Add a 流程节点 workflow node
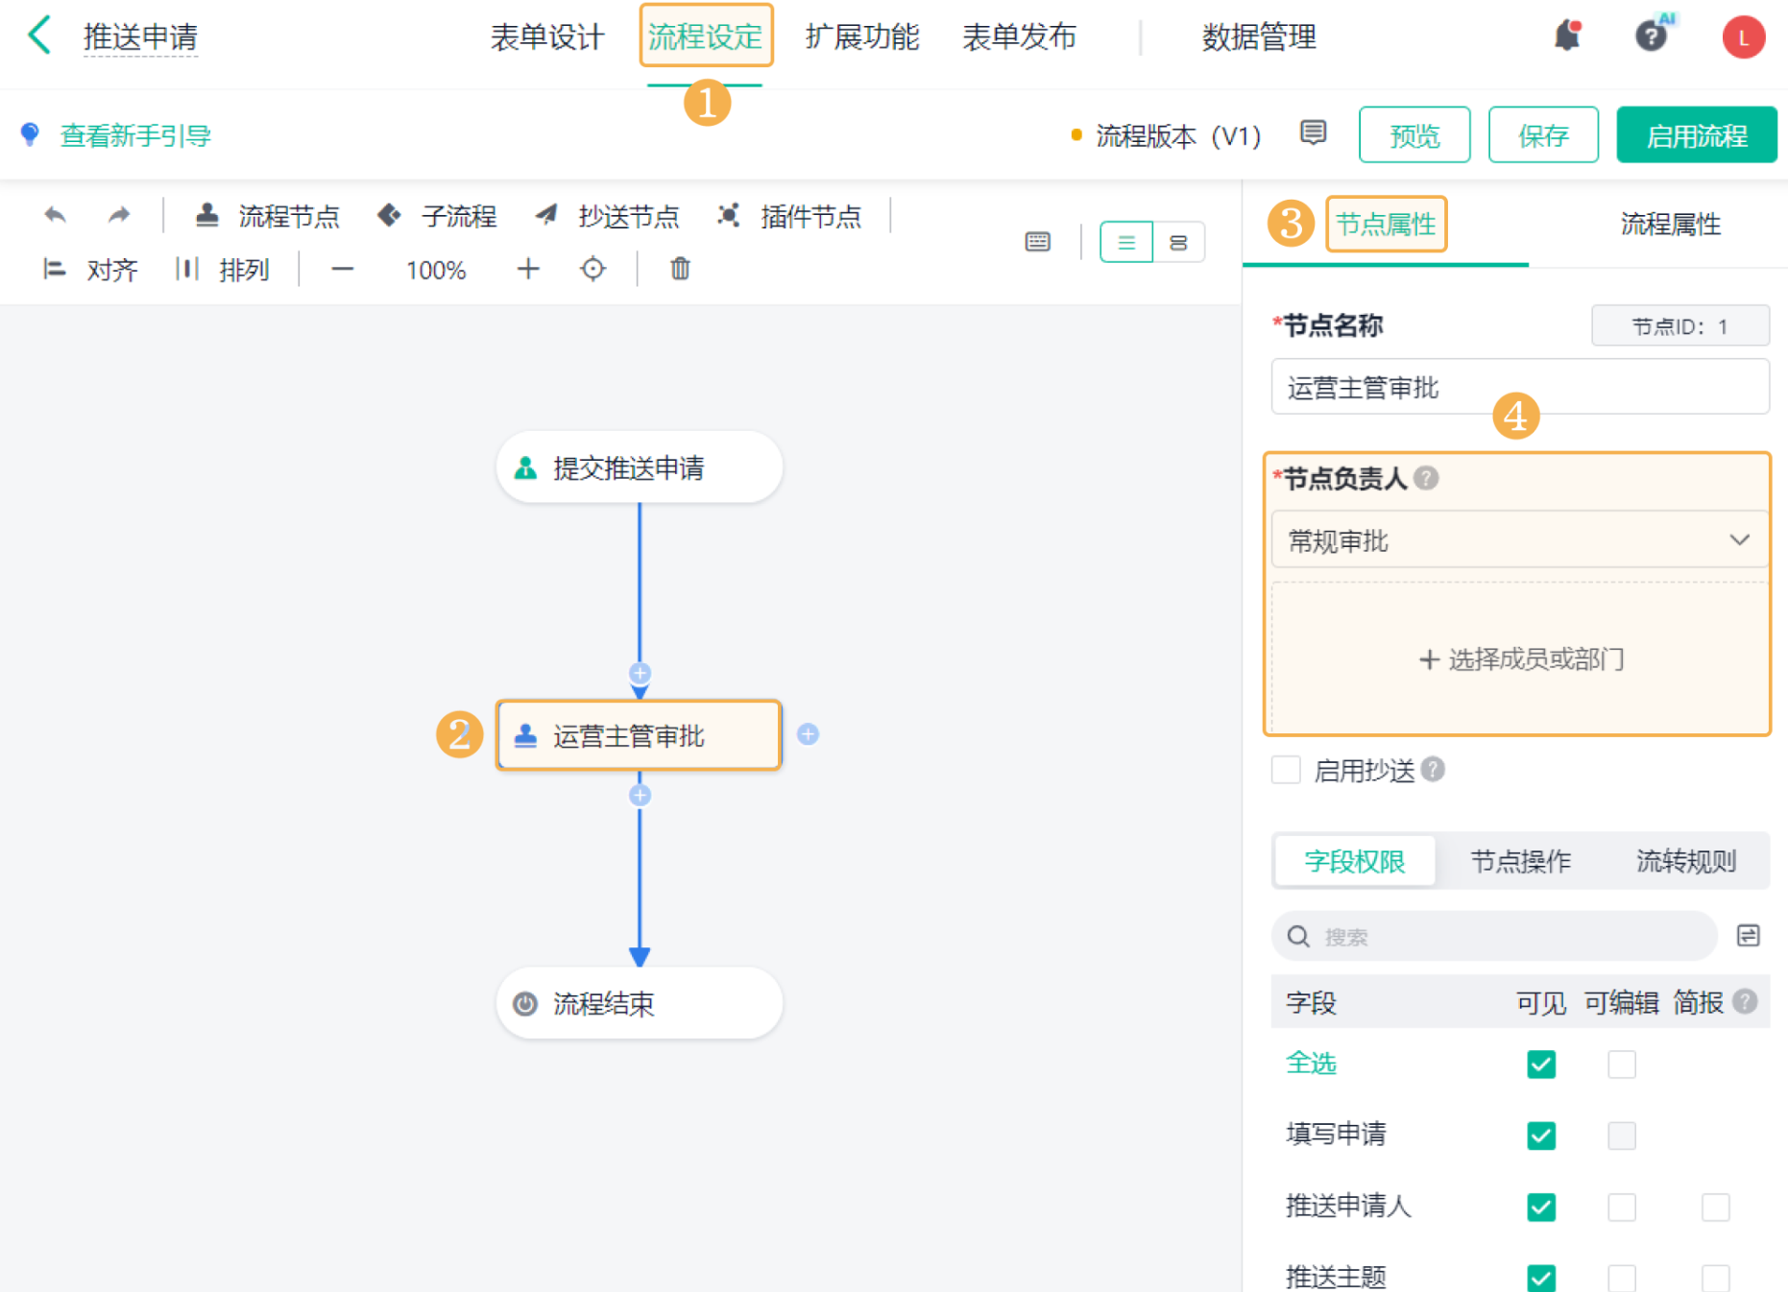Viewport: 1788px width, 1292px height. (x=268, y=216)
